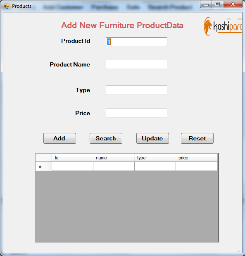The image size is (245, 256).
Task: Select the type column header
Action: point(155,158)
